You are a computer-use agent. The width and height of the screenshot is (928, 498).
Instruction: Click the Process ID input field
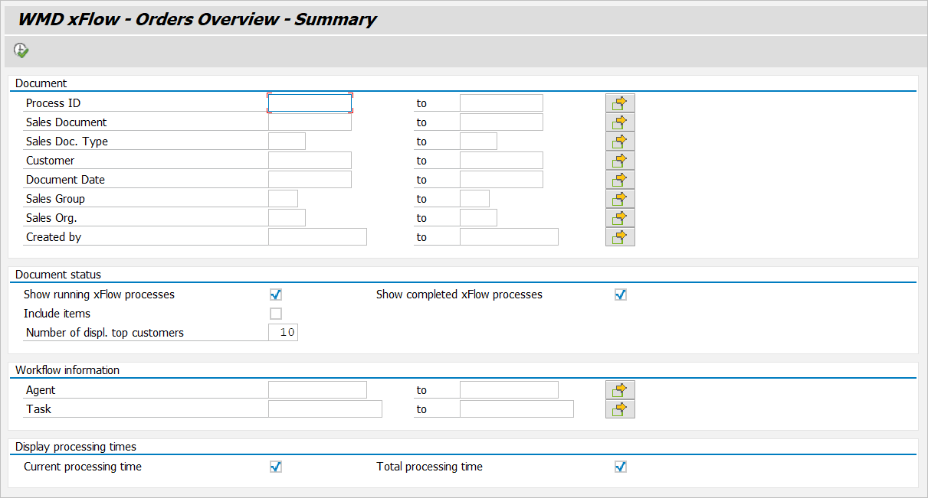[310, 103]
